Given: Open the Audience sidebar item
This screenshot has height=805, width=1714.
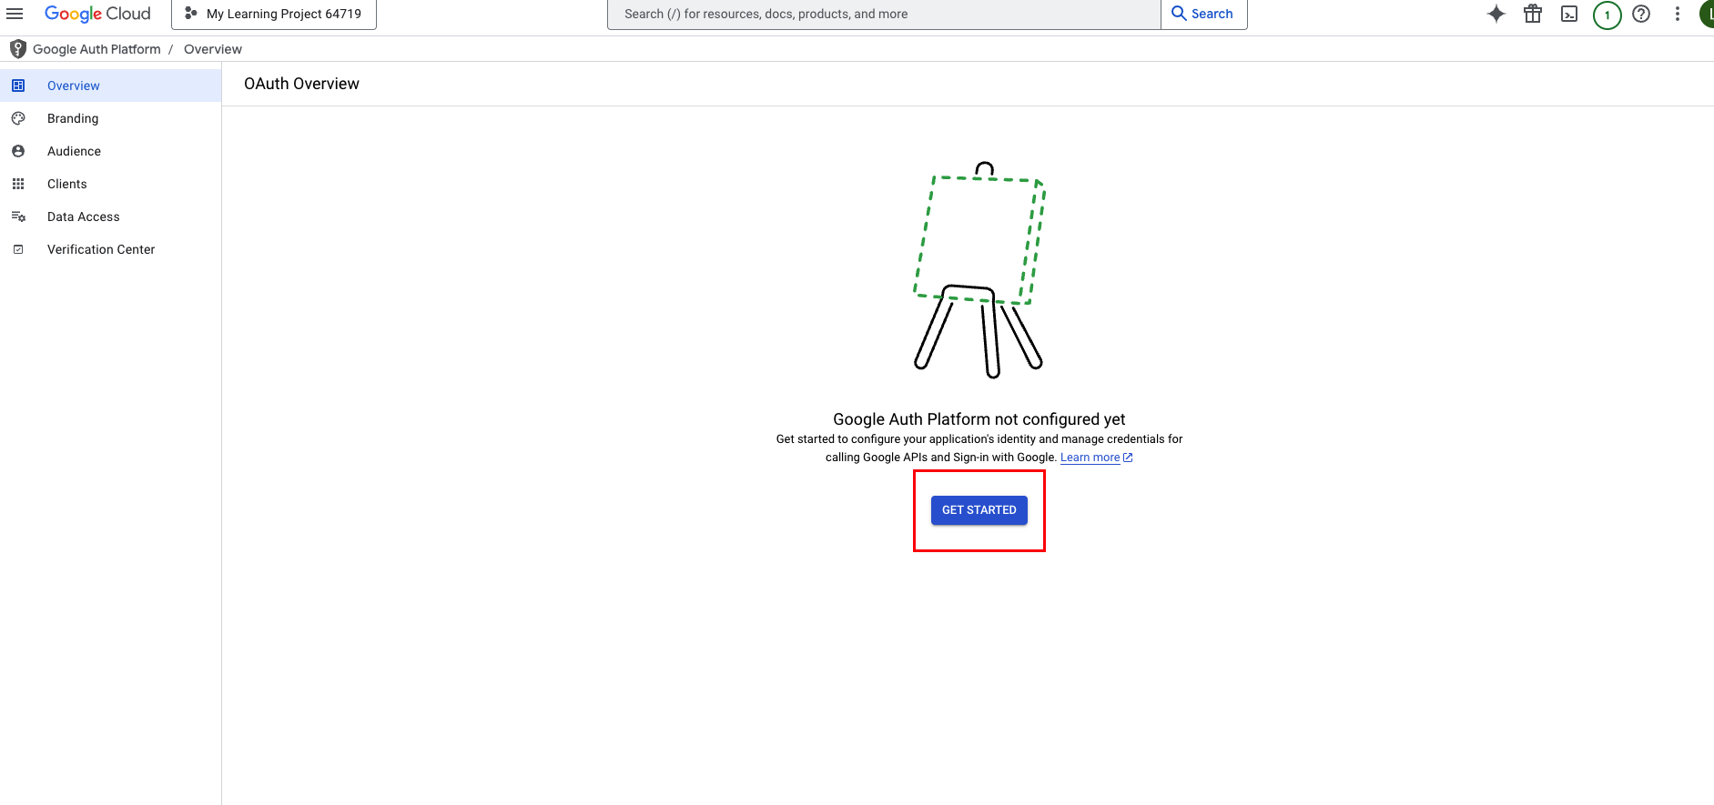Looking at the screenshot, I should click(x=110, y=151).
